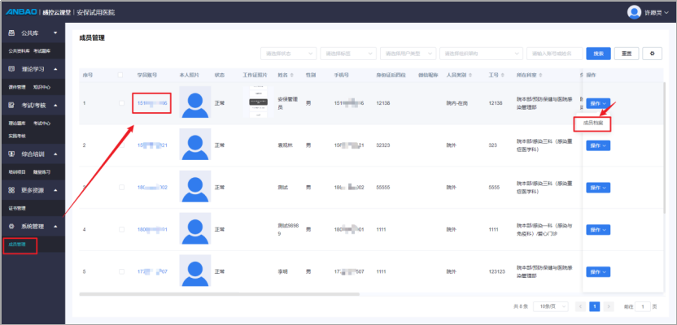
Task: Click the 综合培训 sidebar icon
Action: (x=11, y=154)
